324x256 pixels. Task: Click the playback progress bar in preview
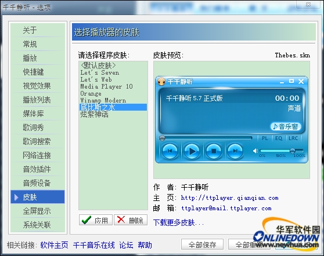click(206, 138)
